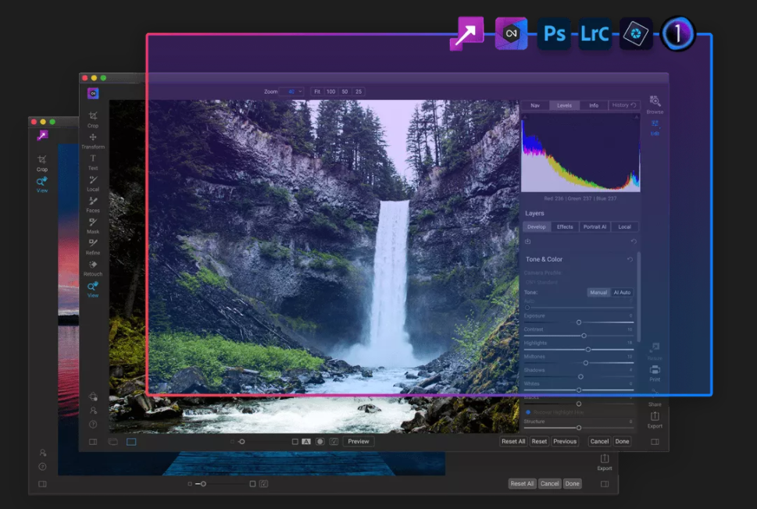
Task: Click the Print icon
Action: pyautogui.click(x=655, y=373)
